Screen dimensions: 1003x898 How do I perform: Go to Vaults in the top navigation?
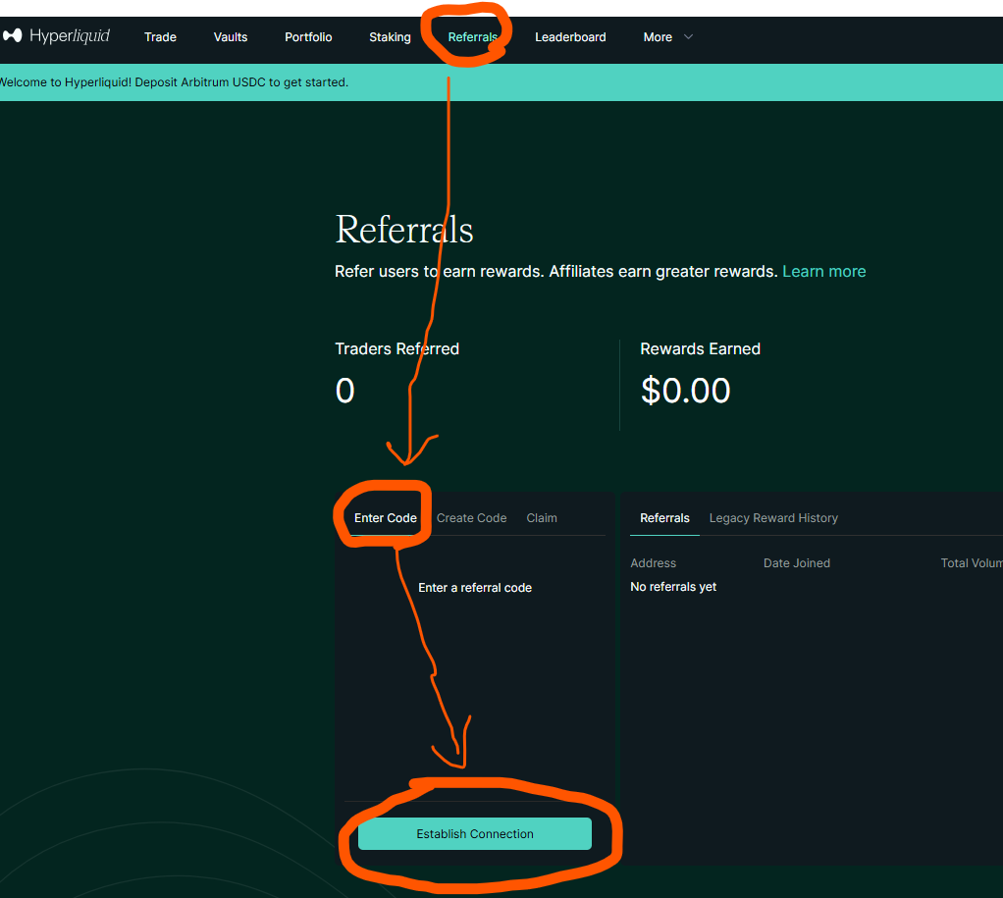tap(231, 37)
